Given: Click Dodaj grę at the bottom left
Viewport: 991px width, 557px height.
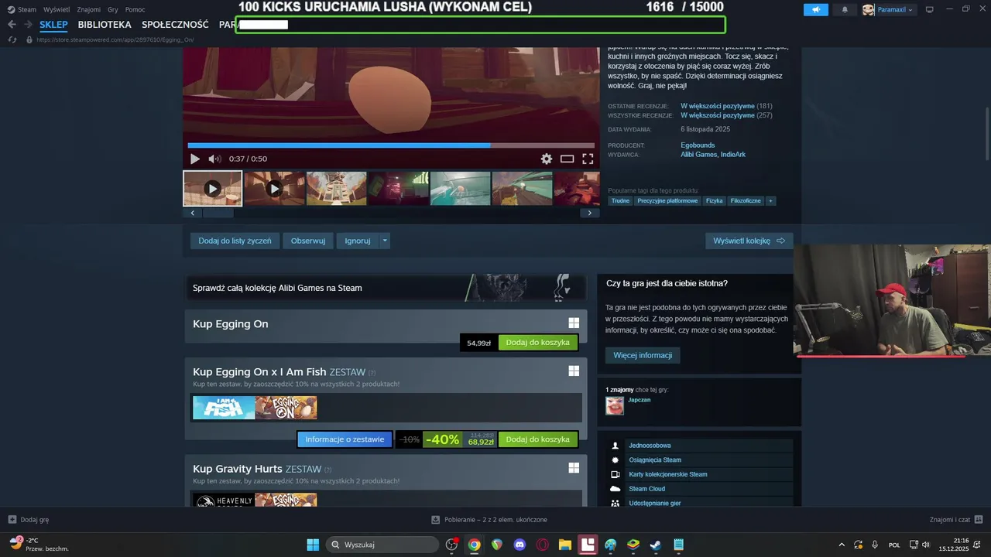Looking at the screenshot, I should (29, 520).
